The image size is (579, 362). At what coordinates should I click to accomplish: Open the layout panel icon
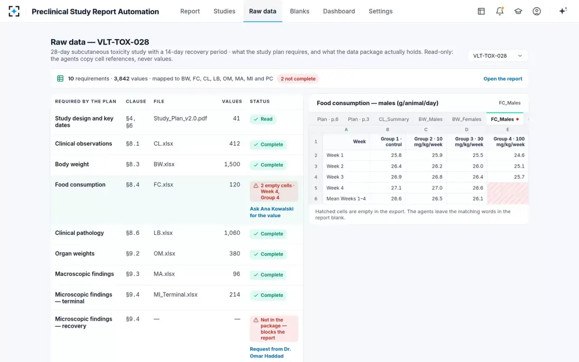click(x=481, y=11)
